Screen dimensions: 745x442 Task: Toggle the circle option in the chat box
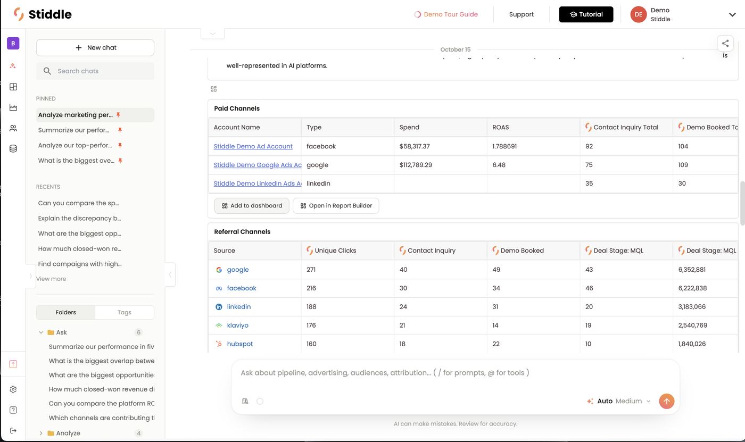(260, 401)
